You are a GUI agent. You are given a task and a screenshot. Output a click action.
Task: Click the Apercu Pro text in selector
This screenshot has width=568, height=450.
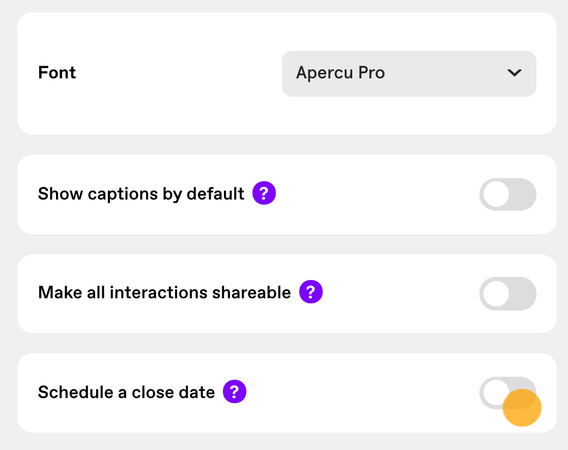click(x=340, y=73)
